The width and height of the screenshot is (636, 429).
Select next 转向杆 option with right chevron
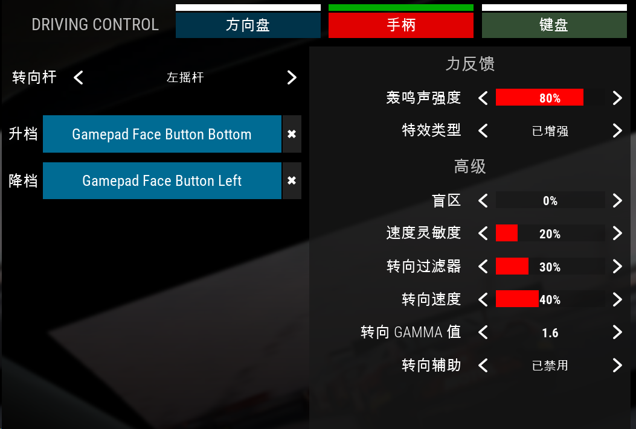click(x=292, y=77)
